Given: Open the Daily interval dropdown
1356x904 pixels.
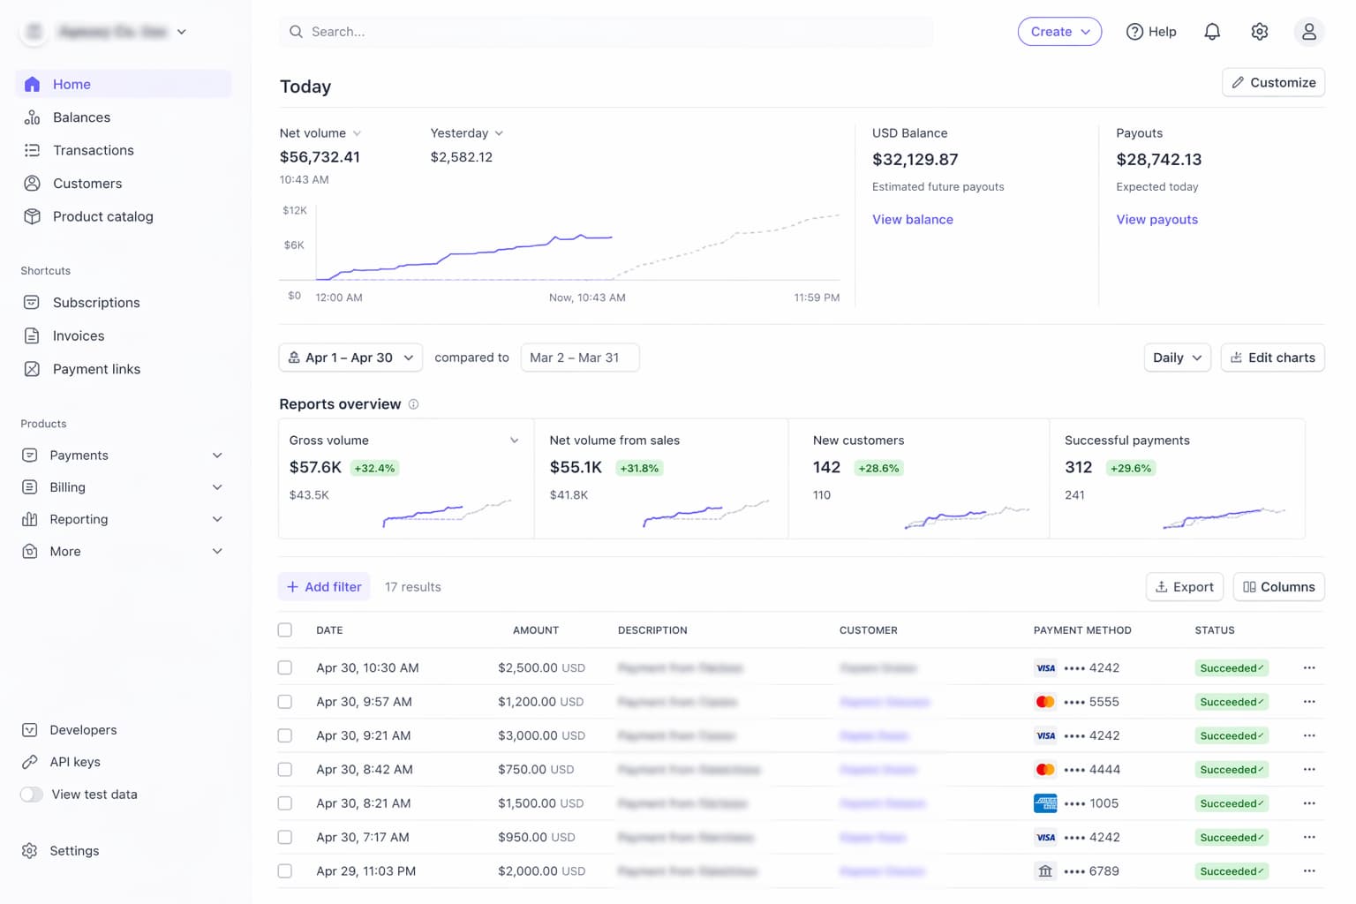Looking at the screenshot, I should [x=1178, y=358].
